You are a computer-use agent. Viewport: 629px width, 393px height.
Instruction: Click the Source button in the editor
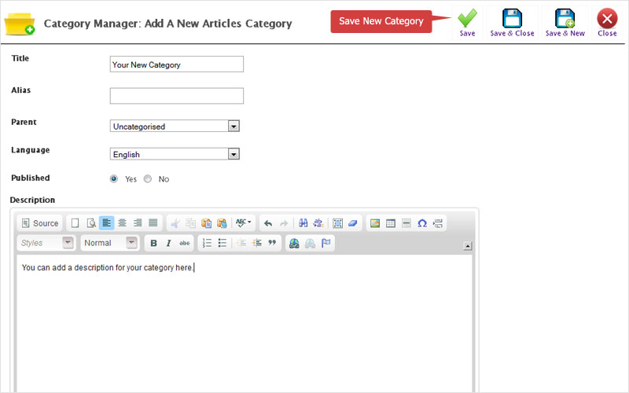pos(40,223)
